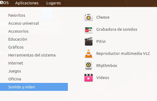Open the Lugares menu
Image resolution: width=157 pixels, height=101 pixels.
(x=54, y=3)
